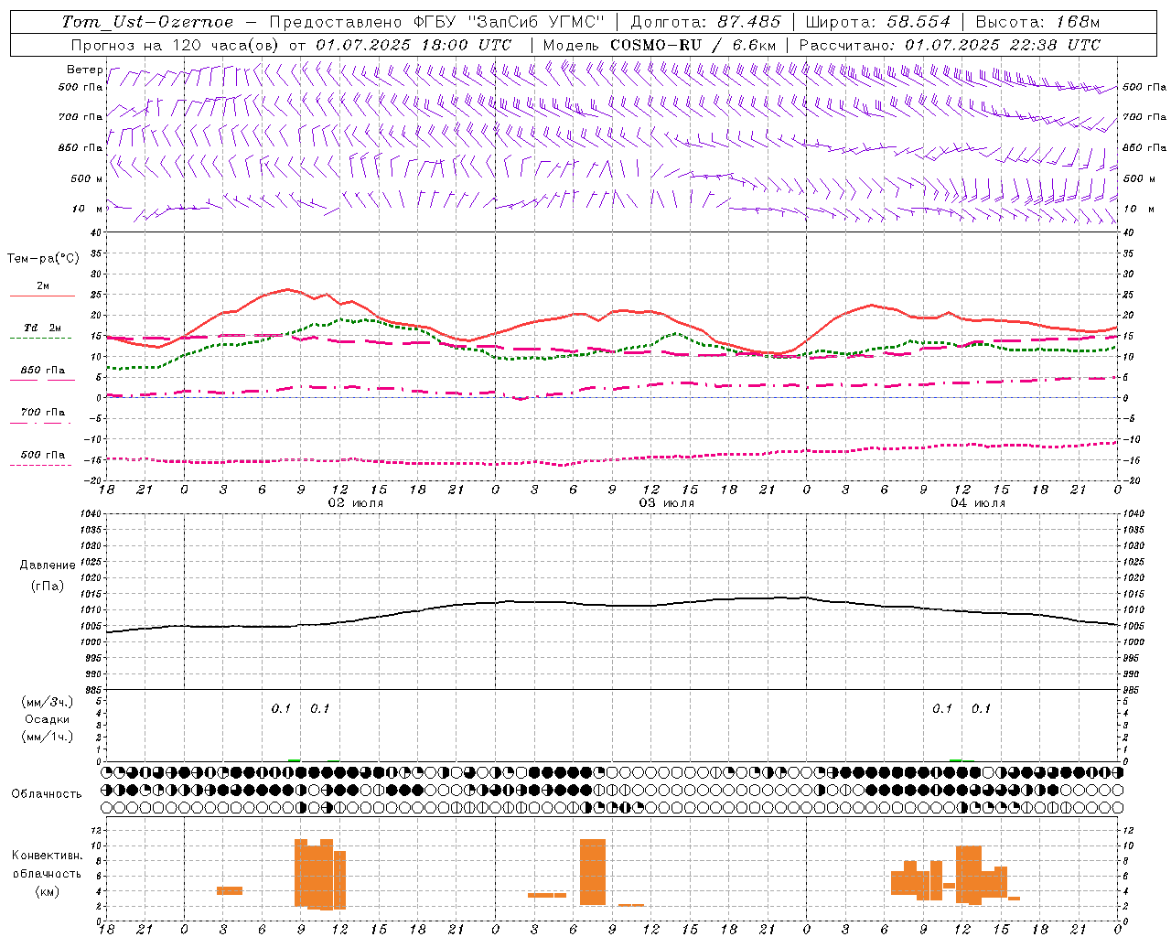Click the Конвективн. panel label
The height and width of the screenshot is (937, 1171).
pyautogui.click(x=47, y=856)
